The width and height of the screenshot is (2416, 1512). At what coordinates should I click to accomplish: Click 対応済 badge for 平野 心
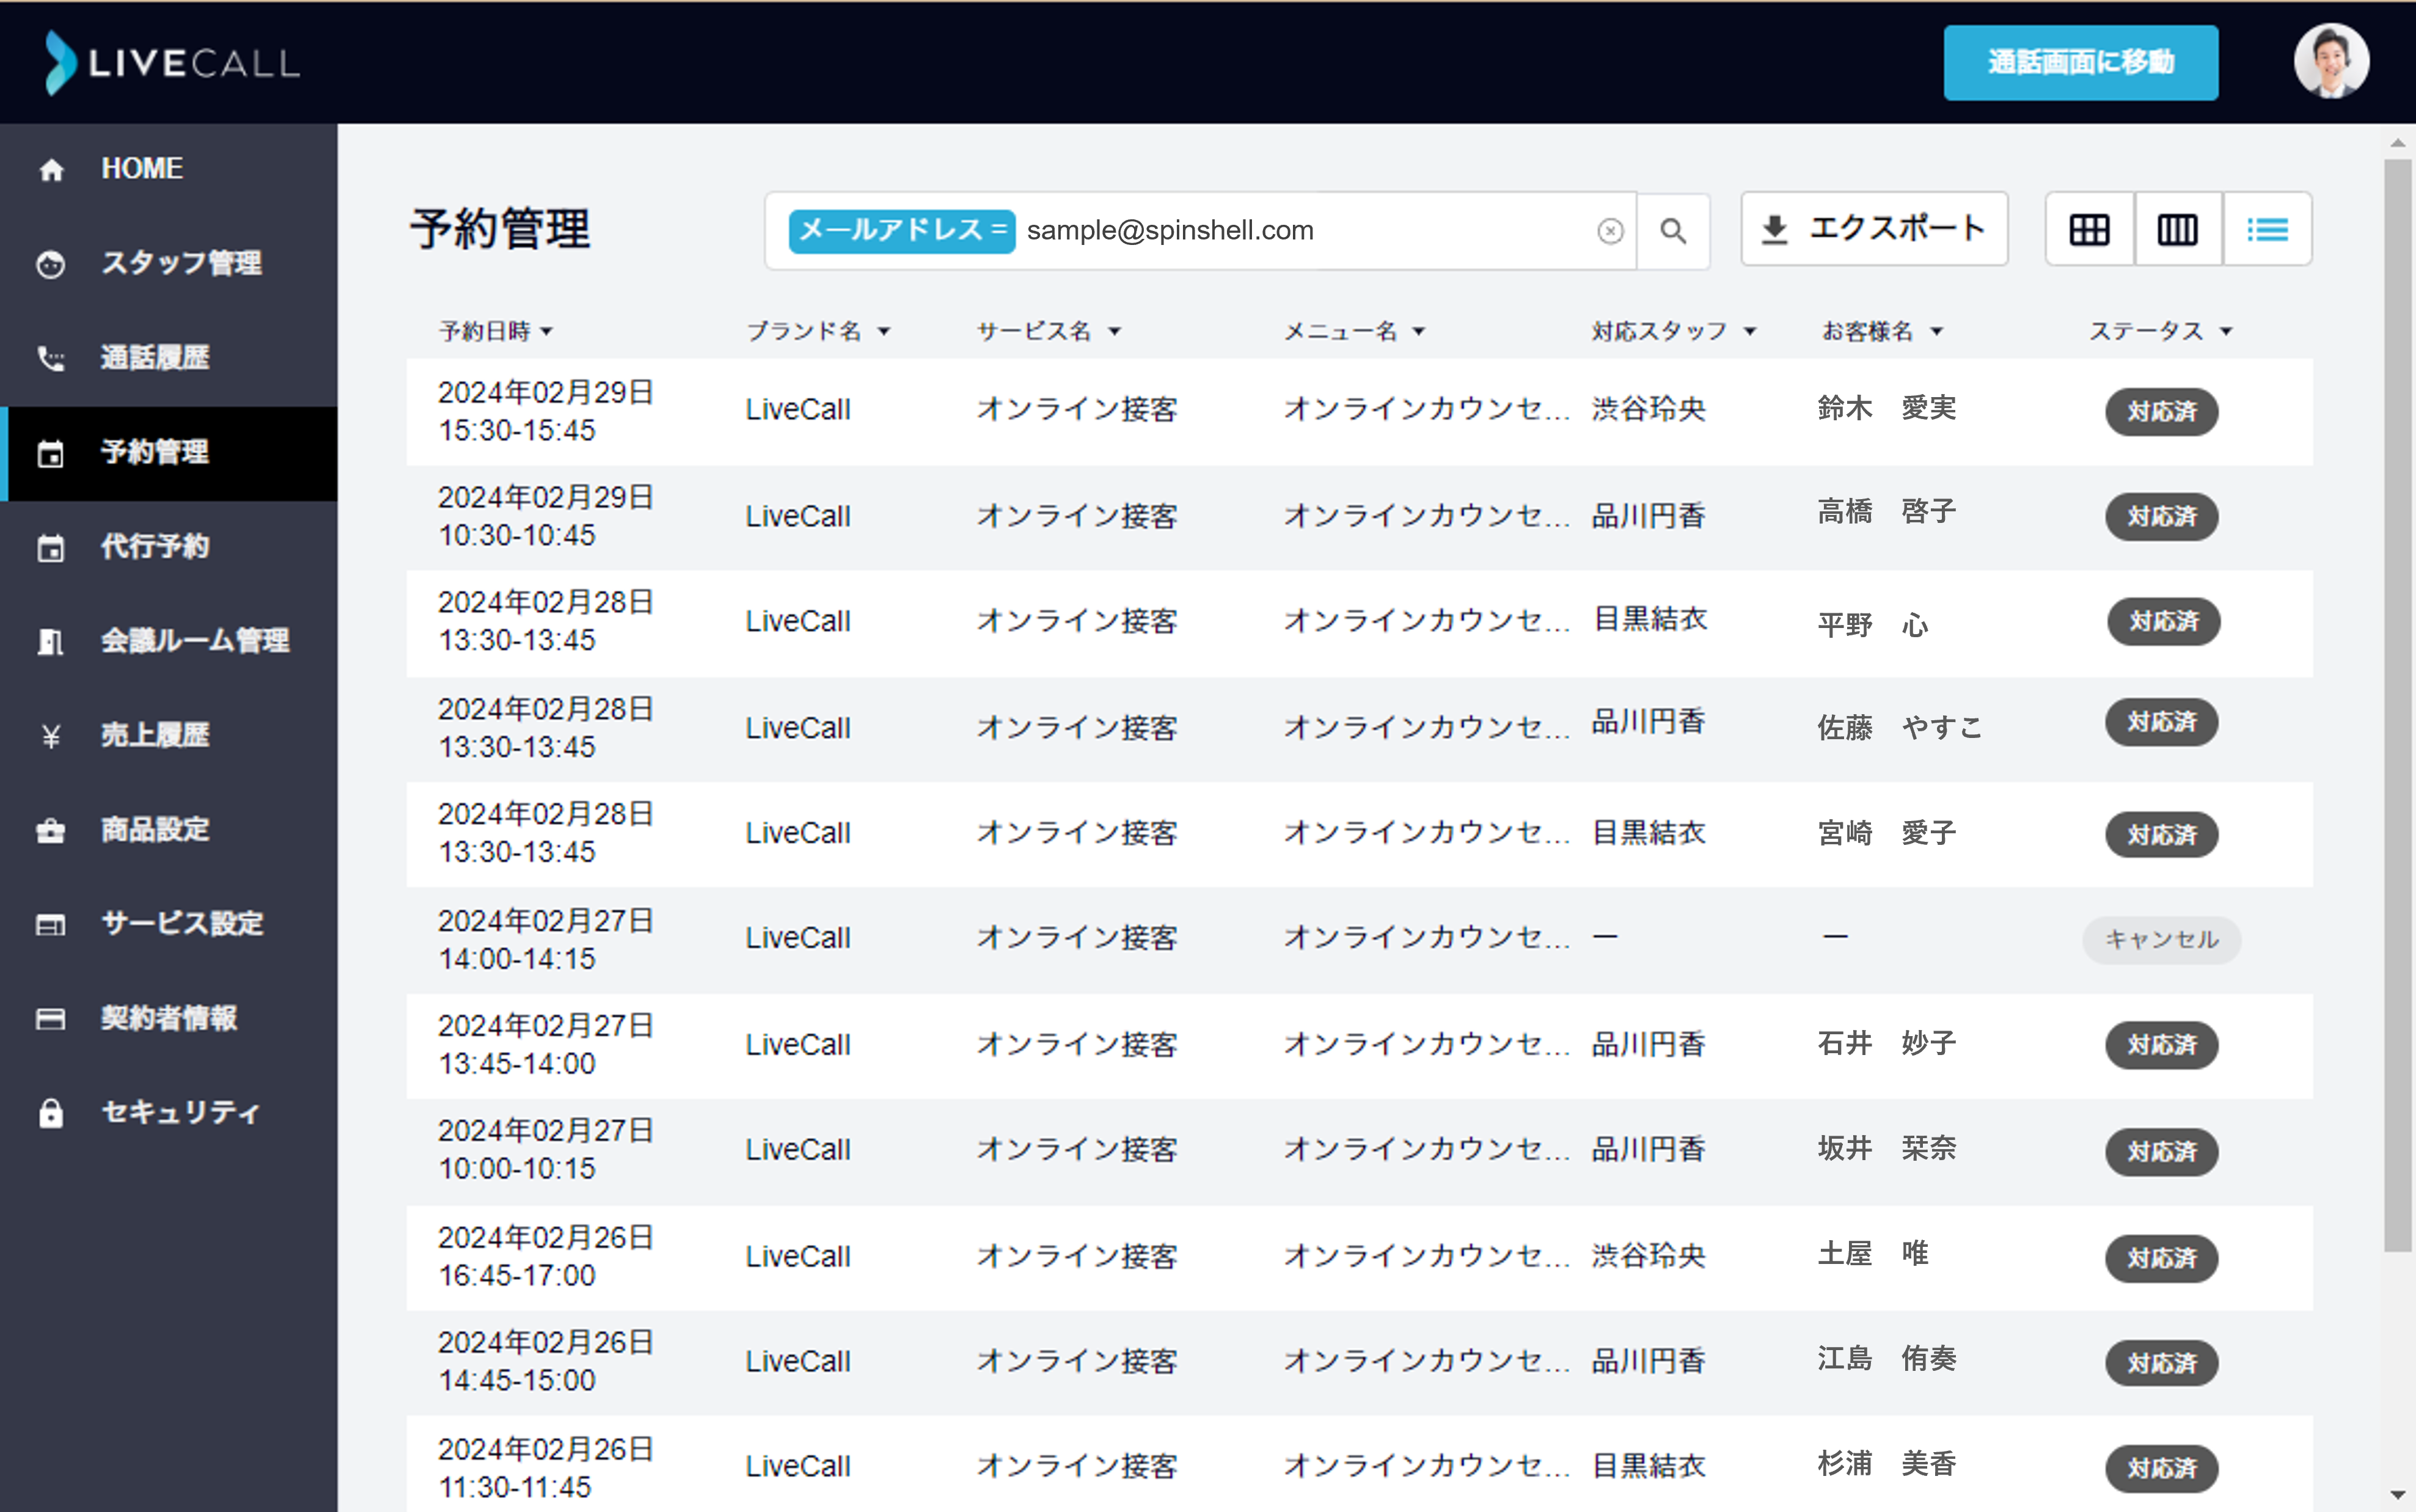2163,622
